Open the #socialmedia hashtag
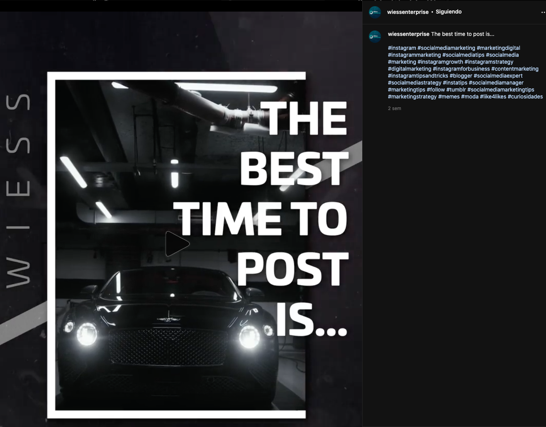The image size is (546, 427). coord(502,55)
